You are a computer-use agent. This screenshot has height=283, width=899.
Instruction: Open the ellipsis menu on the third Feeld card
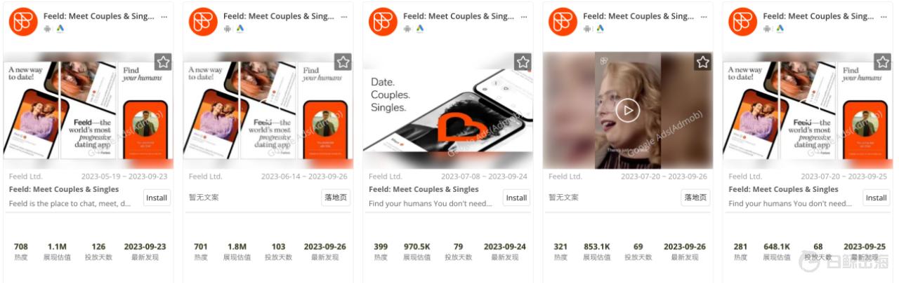click(x=524, y=16)
